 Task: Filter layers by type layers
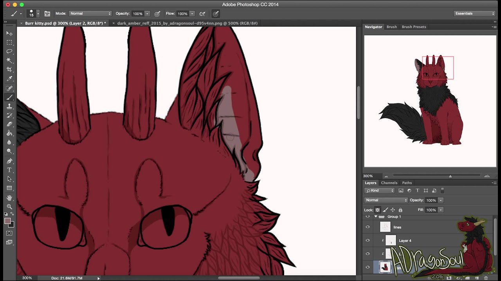tap(417, 190)
